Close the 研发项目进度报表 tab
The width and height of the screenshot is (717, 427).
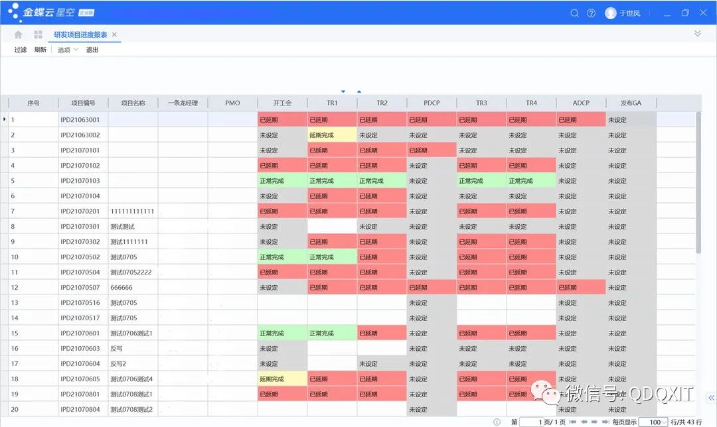[114, 34]
